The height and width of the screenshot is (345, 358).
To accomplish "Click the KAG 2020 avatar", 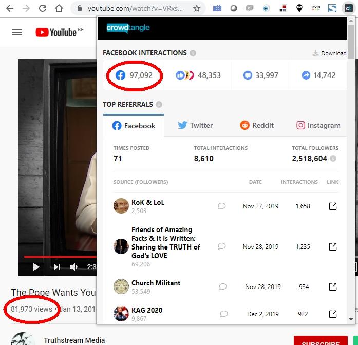I will pos(121,314).
